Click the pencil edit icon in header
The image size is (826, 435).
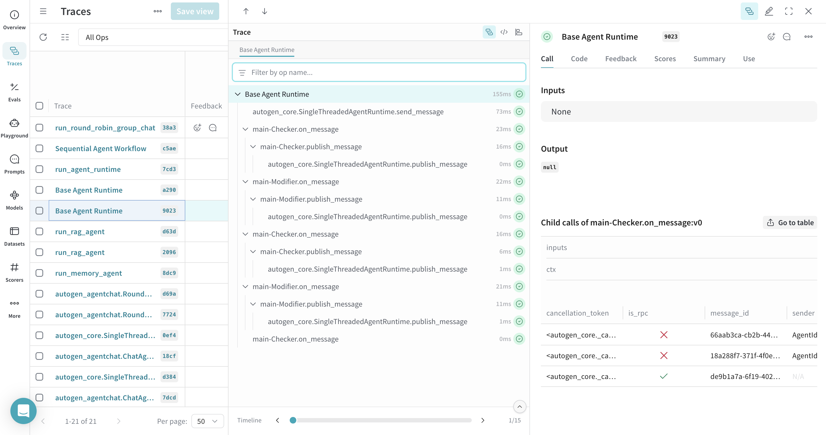(769, 11)
